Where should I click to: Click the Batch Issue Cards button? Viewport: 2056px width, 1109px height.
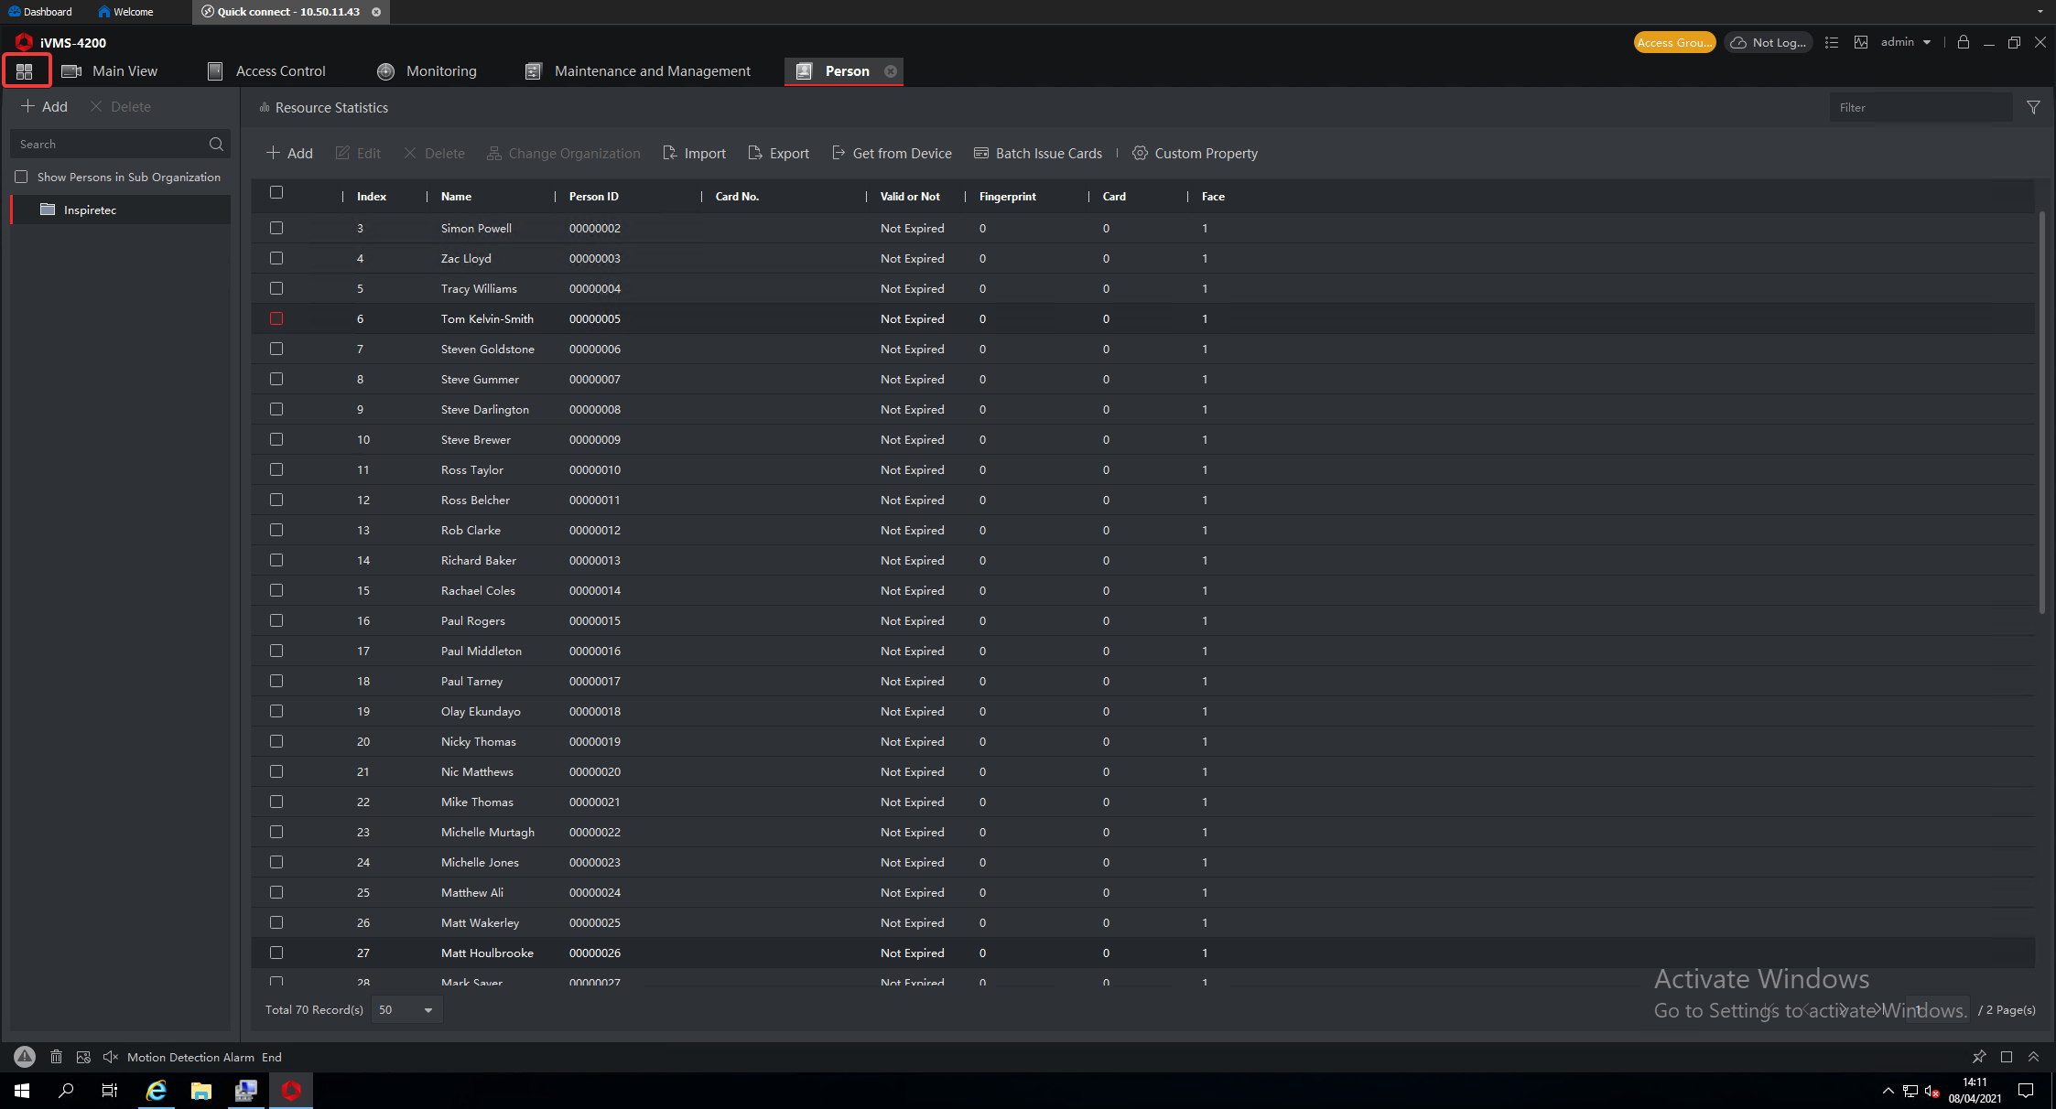[x=1038, y=154]
